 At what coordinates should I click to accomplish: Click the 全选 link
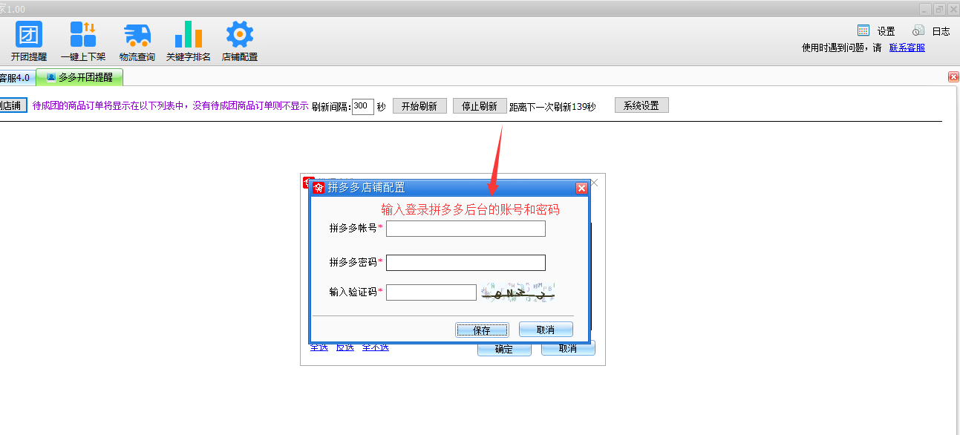[x=319, y=347]
